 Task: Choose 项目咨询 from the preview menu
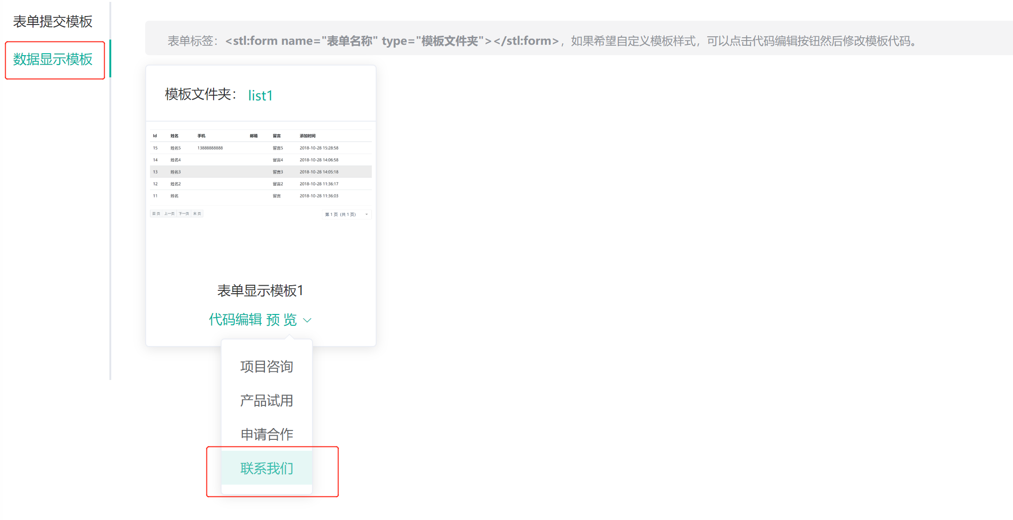coord(267,366)
